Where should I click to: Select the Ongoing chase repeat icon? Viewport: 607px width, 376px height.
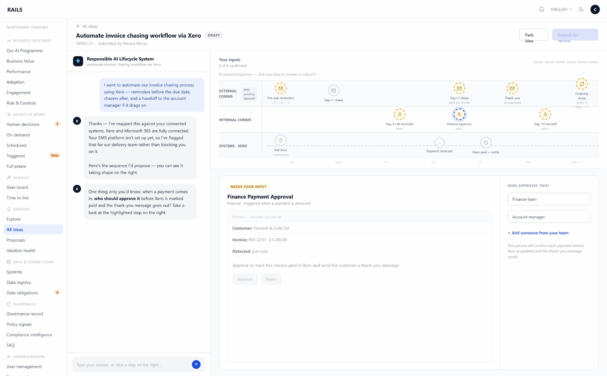(582, 84)
